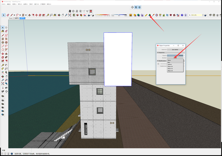This screenshot has width=222, height=156.
Task: Select the arrow Select tool in top toolbar
Action: click(3, 15)
